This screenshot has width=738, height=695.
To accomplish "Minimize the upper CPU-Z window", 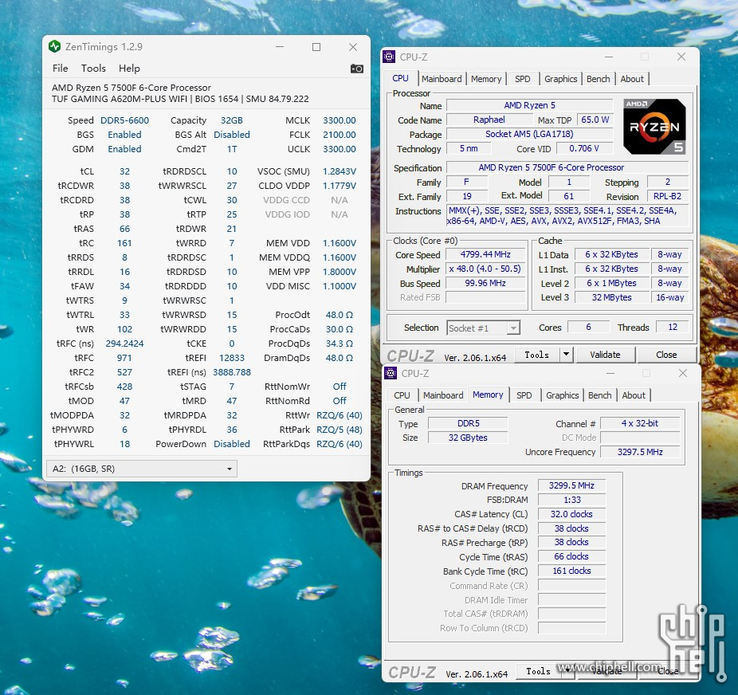I will click(609, 57).
